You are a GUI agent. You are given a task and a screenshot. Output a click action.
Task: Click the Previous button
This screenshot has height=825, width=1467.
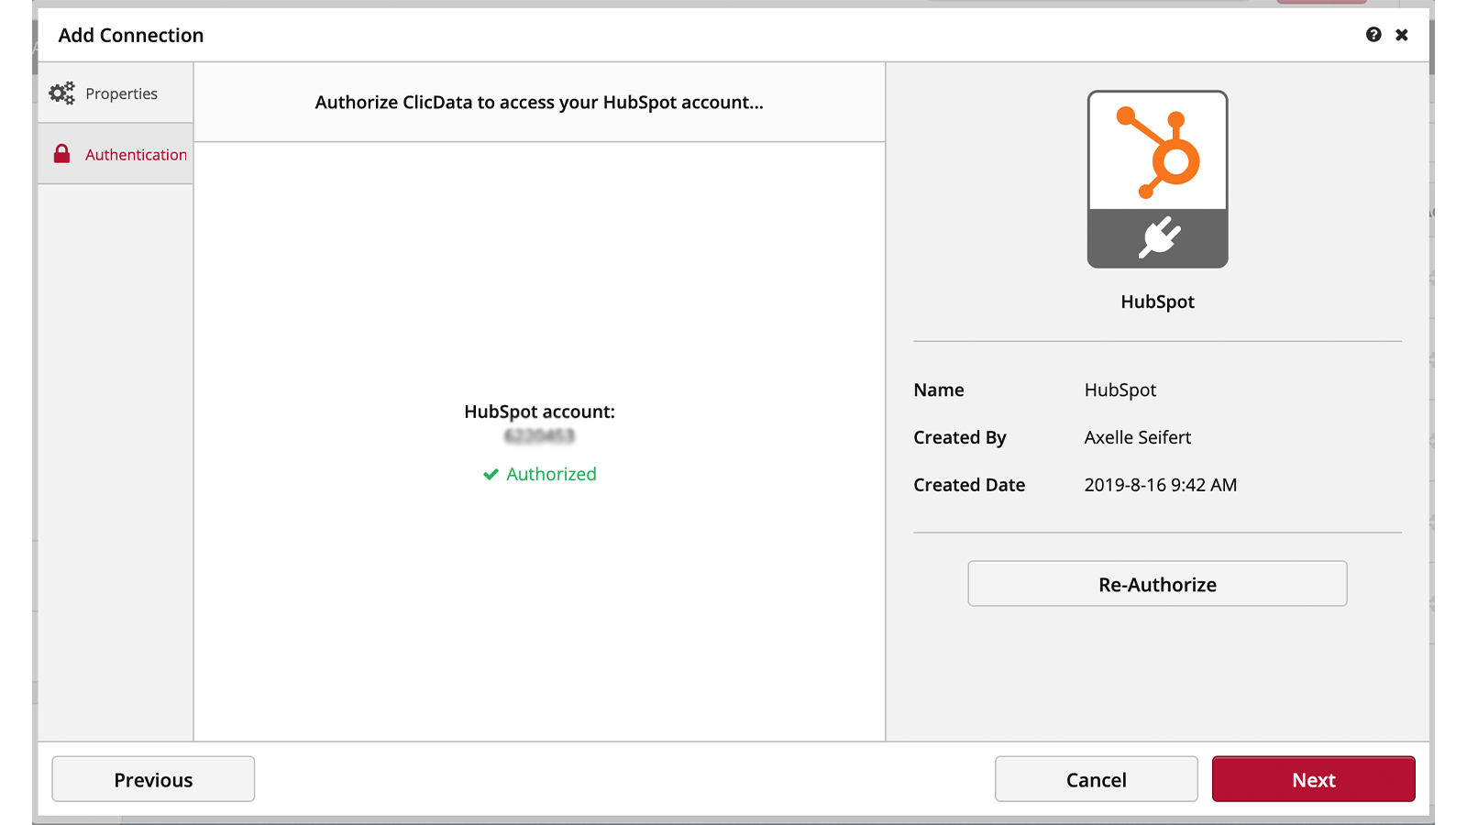pyautogui.click(x=152, y=779)
